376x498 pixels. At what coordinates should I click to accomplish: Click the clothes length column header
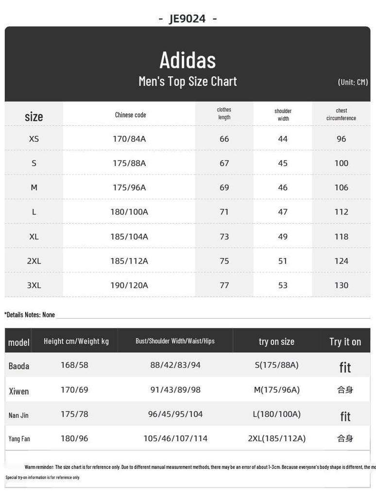224,113
